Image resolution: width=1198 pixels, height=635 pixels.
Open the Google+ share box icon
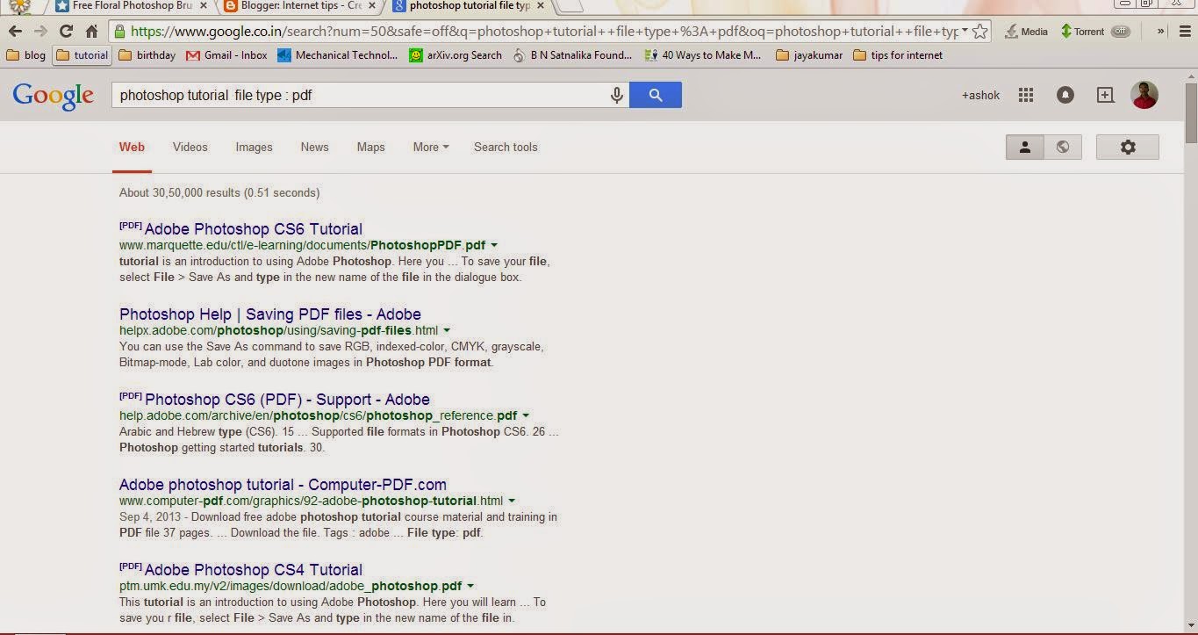point(1105,95)
